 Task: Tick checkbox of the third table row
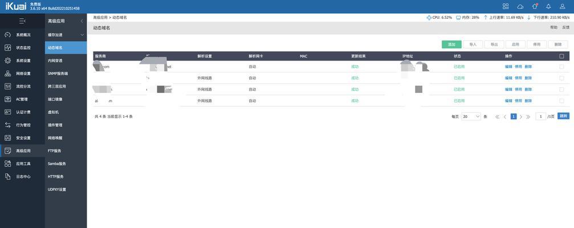562,89
